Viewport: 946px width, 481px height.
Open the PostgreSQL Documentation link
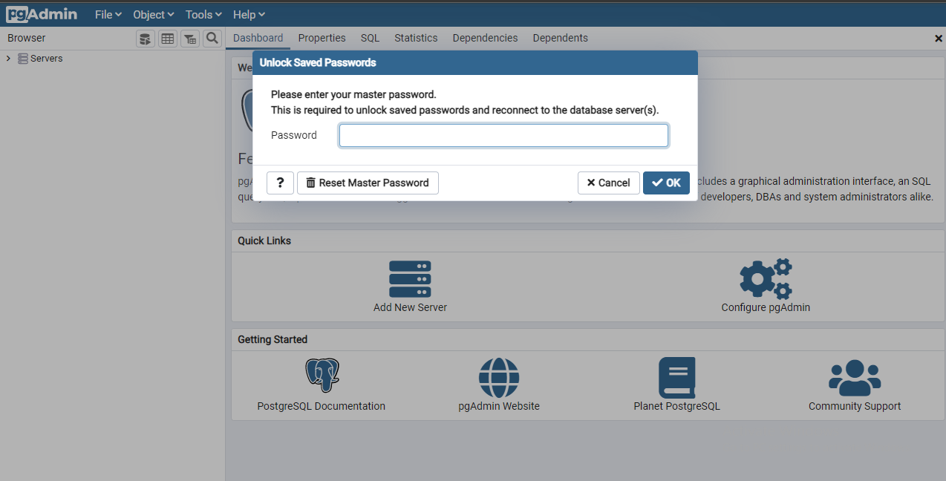point(322,406)
